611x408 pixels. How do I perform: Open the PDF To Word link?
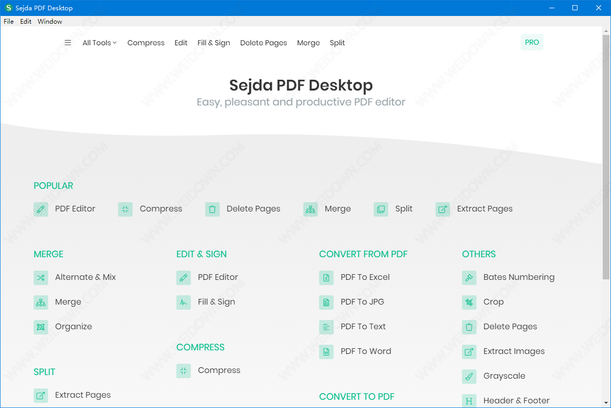[365, 351]
